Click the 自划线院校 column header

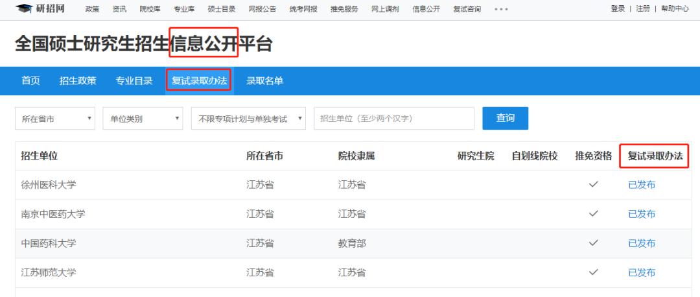[534, 156]
